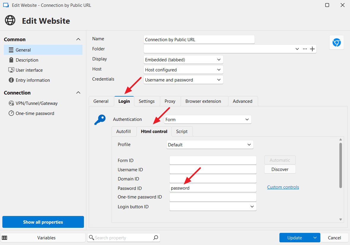This screenshot has height=245, width=350.
Task: Collapse the Common section
Action: point(78,39)
